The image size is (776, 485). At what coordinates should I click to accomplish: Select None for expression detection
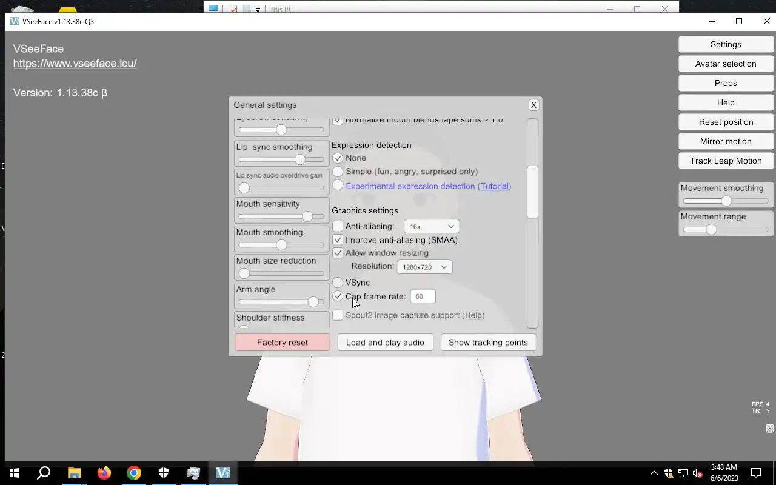tap(338, 158)
